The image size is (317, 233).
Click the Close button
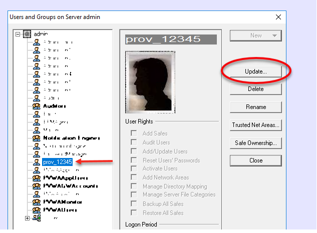pos(256,160)
